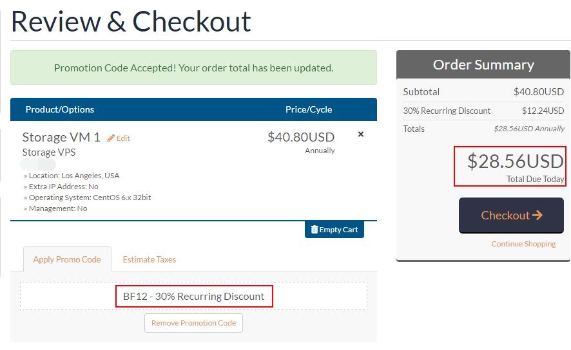Click the Order Summary panel header

483,64
